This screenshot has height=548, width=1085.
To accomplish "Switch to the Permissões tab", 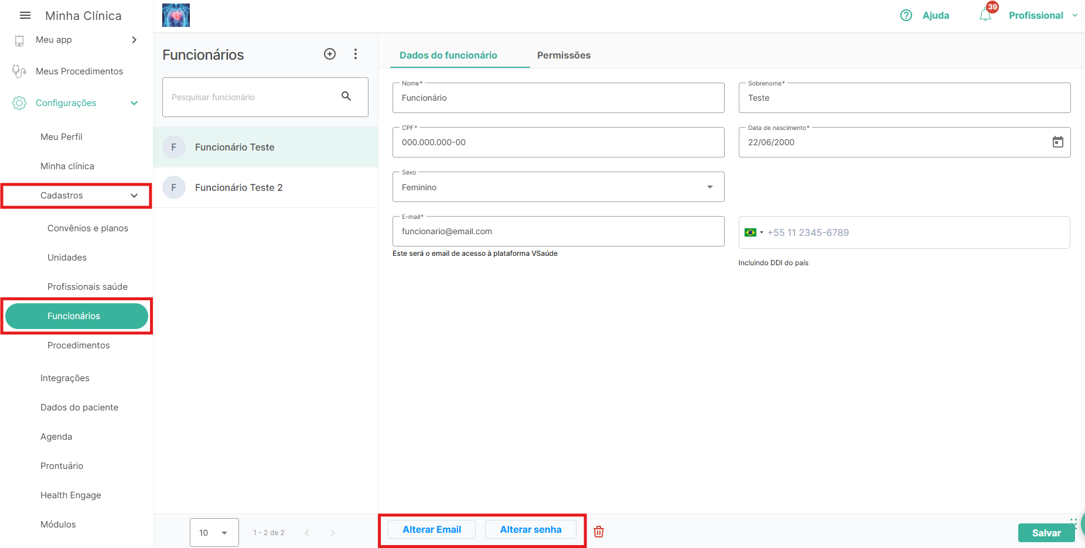I will (x=564, y=55).
